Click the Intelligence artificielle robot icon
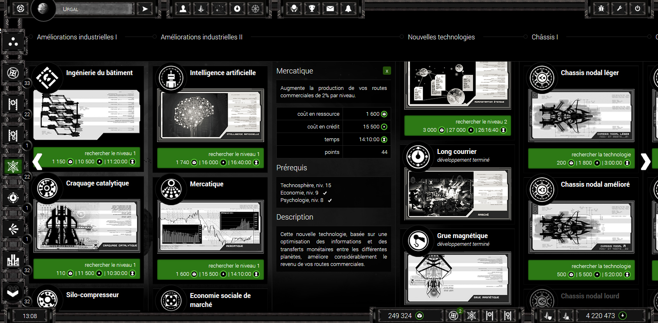Image resolution: width=658 pixels, height=323 pixels. [x=171, y=78]
